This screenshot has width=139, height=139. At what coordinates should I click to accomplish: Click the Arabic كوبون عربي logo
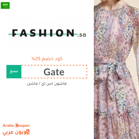tap(16, 132)
